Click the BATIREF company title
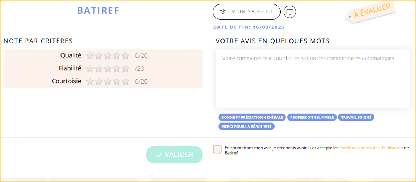 [98, 10]
